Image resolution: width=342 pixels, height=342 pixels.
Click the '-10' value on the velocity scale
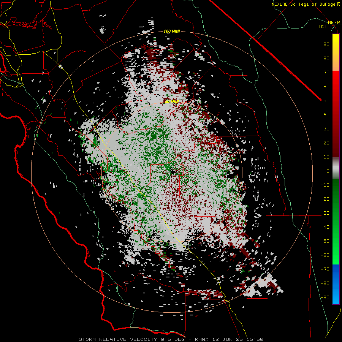pos(325,185)
